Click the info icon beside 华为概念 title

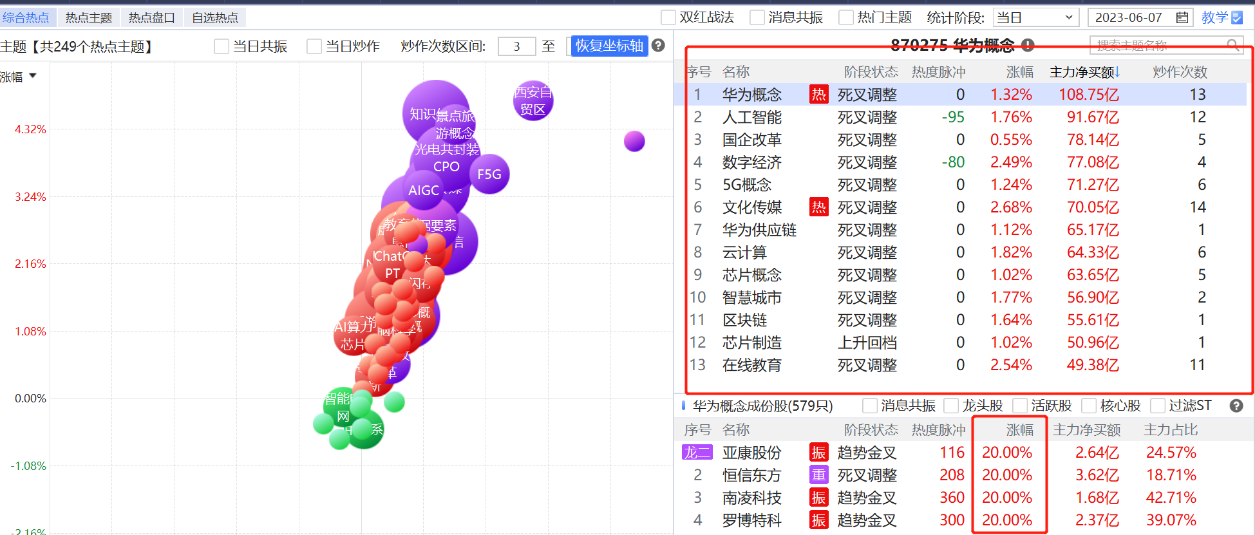pyautogui.click(x=1028, y=45)
